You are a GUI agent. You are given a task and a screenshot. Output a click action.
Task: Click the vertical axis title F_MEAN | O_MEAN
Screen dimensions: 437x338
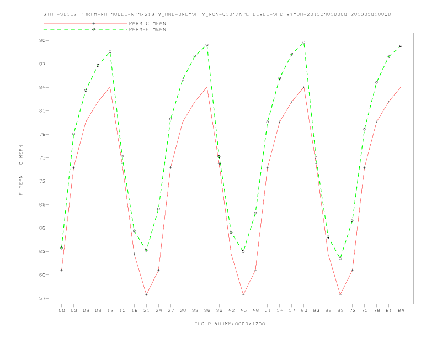coord(21,170)
